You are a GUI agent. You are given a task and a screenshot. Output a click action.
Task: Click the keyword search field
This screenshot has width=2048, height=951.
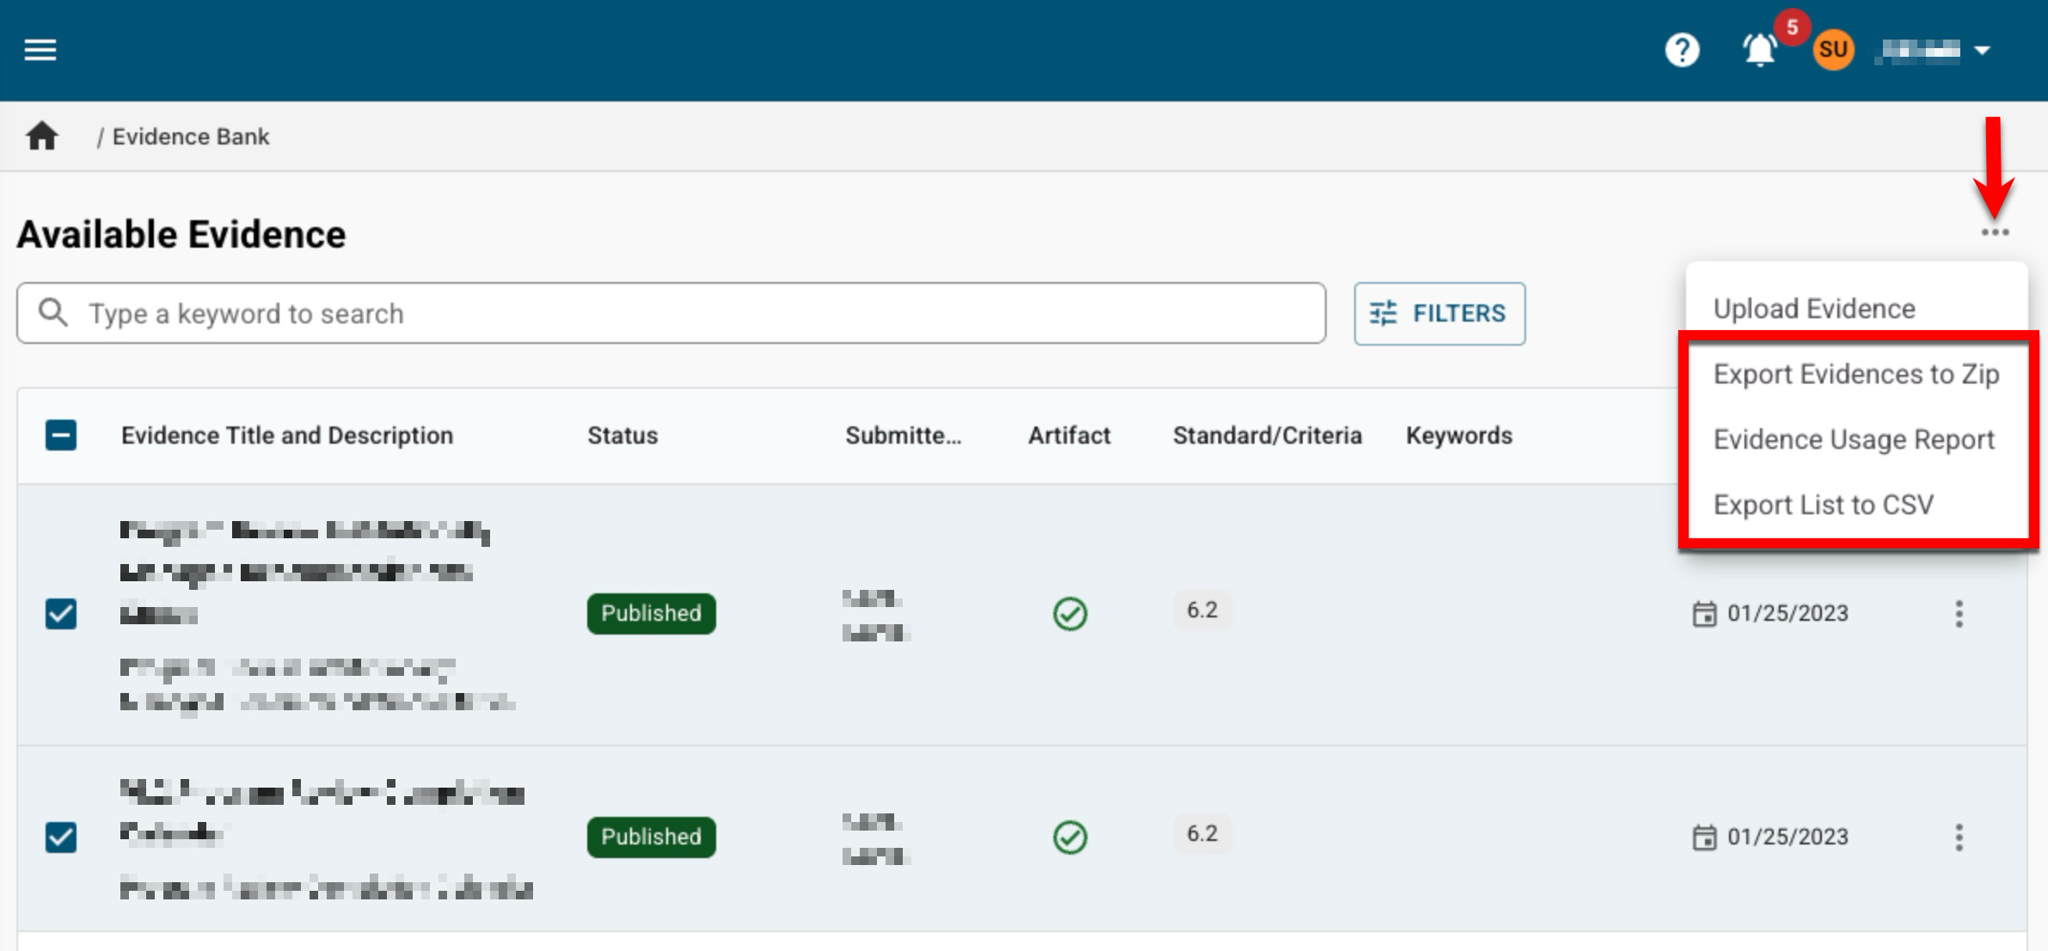click(671, 314)
